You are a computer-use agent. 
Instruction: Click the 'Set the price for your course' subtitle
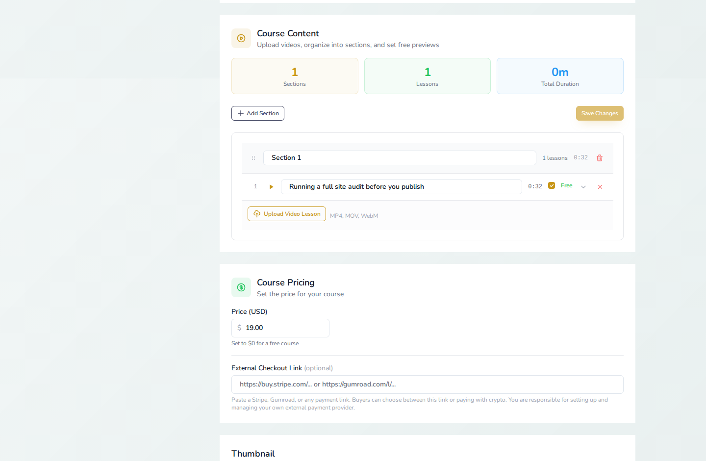tap(301, 294)
